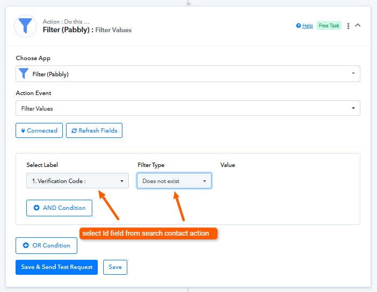Open the Choose App dropdown arrow
377x292 pixels.
(x=353, y=74)
